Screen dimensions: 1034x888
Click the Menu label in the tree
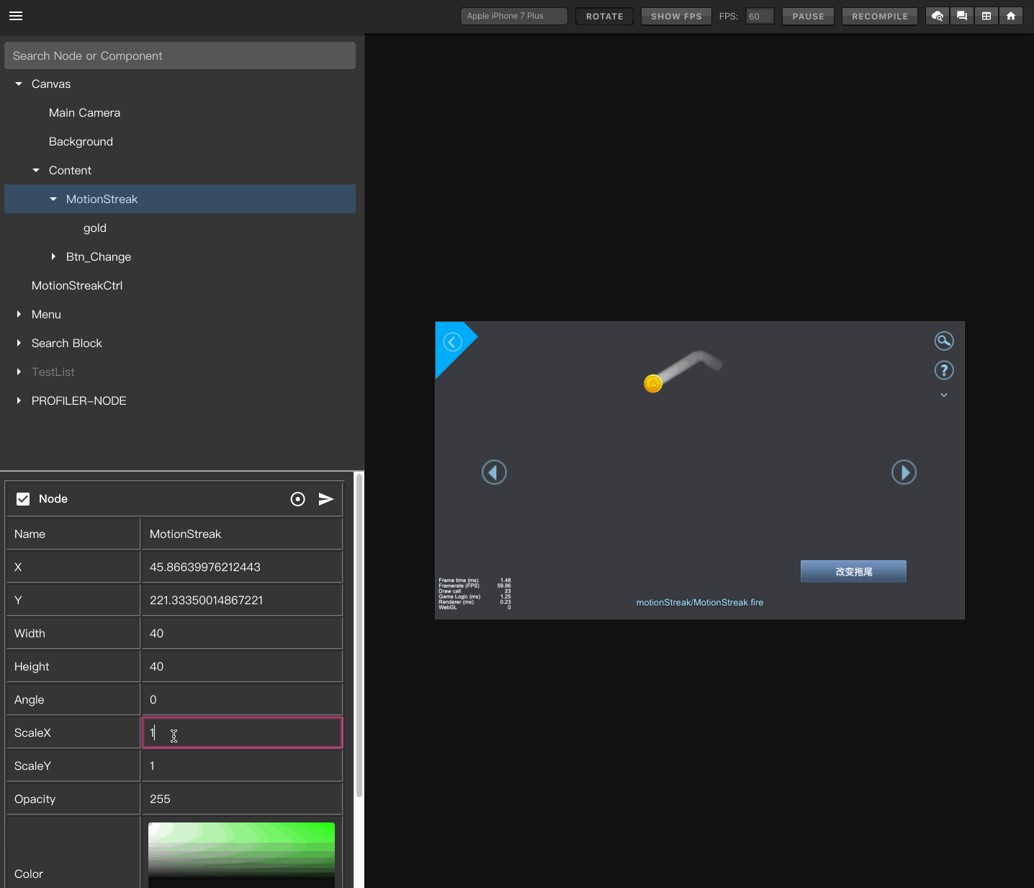tap(46, 315)
